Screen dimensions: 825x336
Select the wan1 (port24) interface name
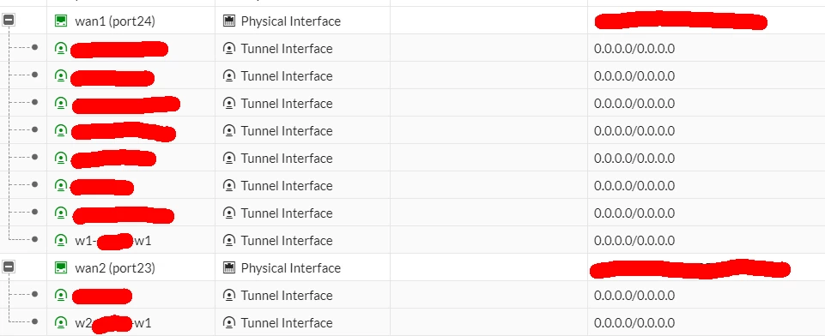(x=115, y=21)
